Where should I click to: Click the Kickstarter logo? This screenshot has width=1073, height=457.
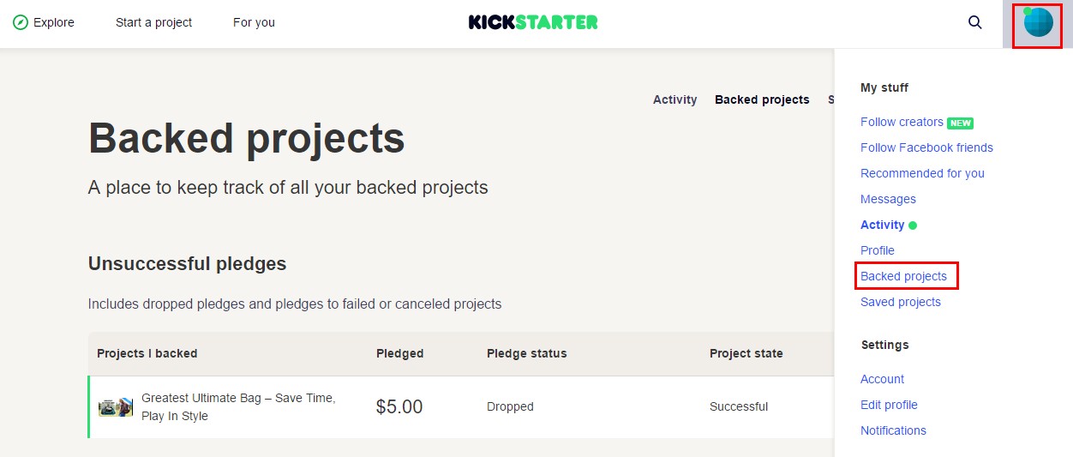coord(533,22)
